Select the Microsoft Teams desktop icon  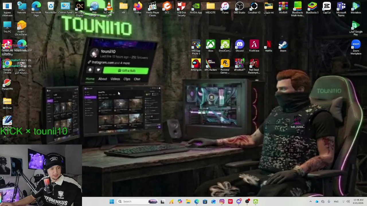click(341, 9)
